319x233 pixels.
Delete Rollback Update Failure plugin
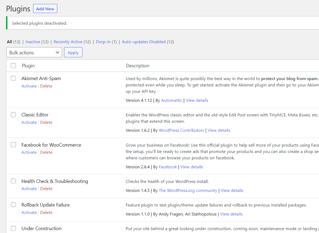click(46, 212)
